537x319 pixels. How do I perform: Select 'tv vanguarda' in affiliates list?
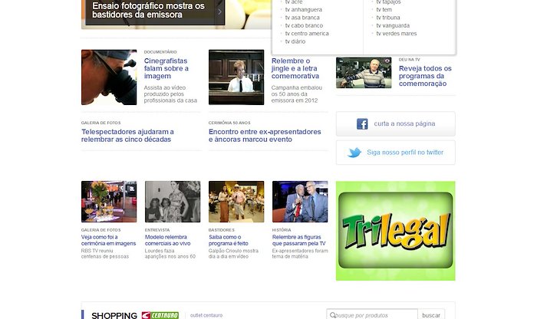pos(393,25)
